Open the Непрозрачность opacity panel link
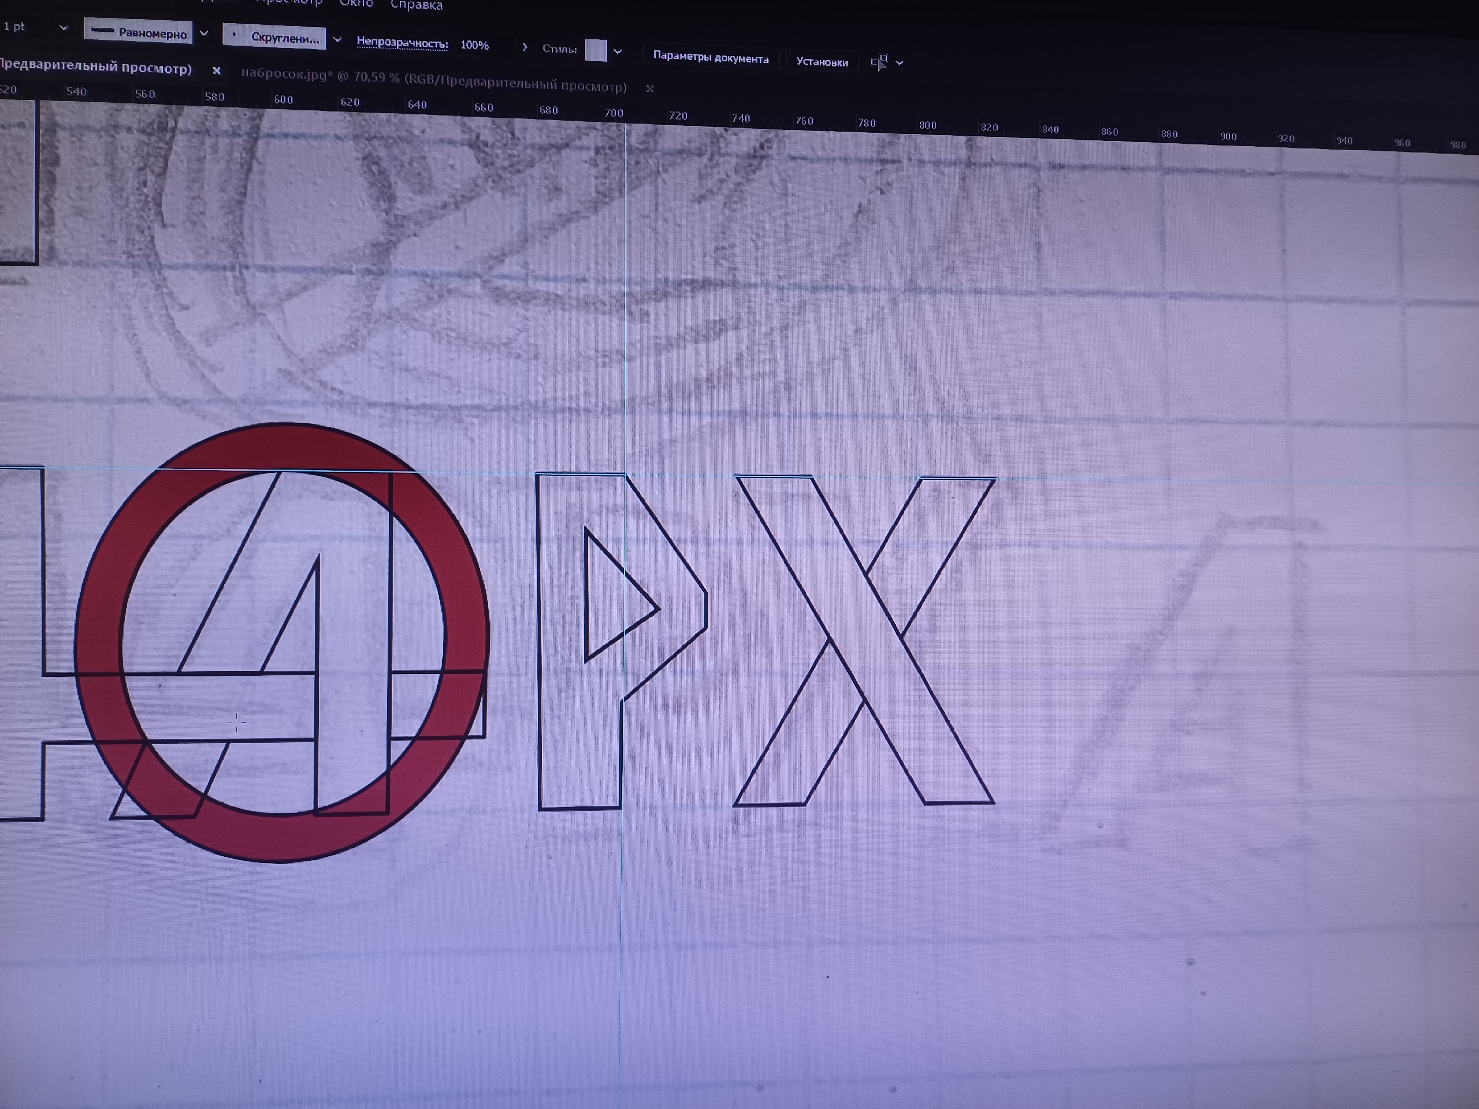 [402, 43]
